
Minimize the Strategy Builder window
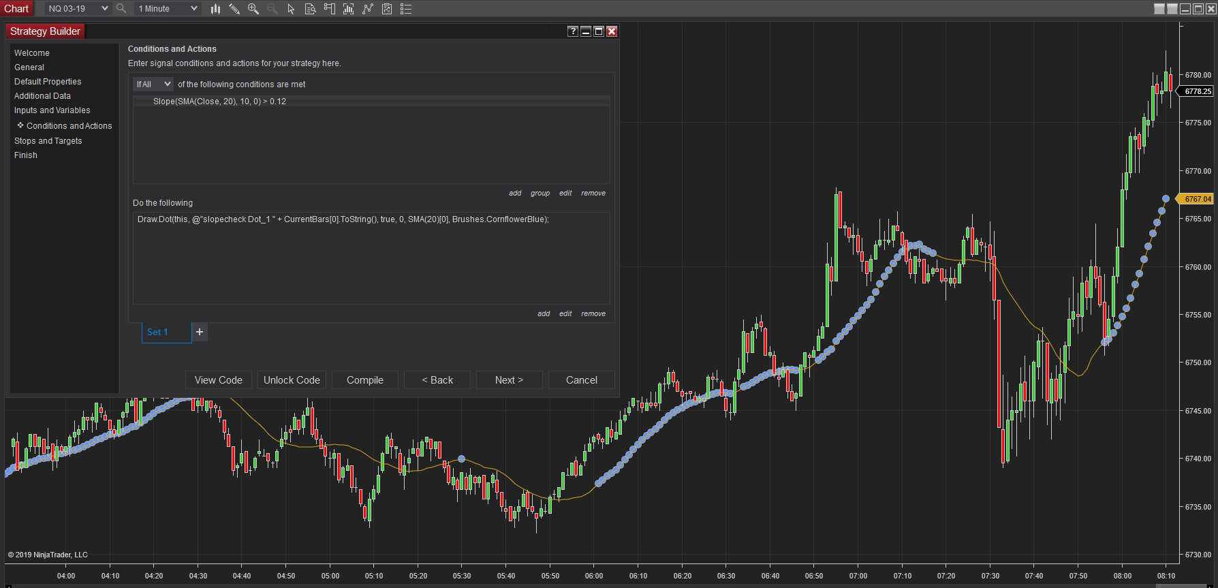(586, 31)
